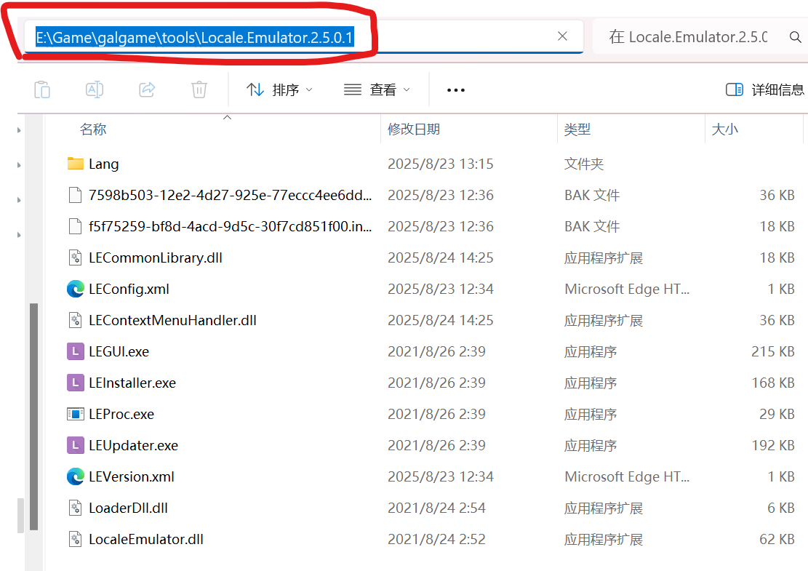Select the Rename icon in the toolbar
The image size is (808, 571).
(x=94, y=89)
